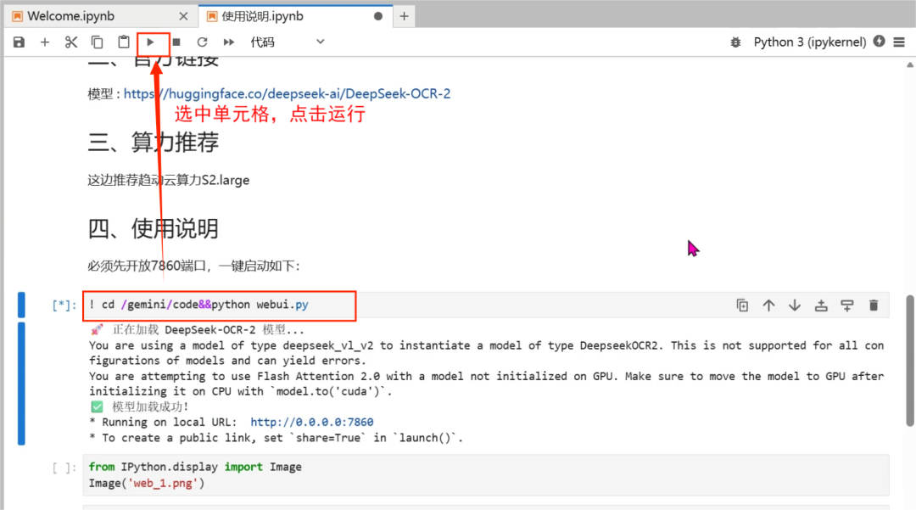Restart kernel and run all cells icon
Viewport: 916px width, 510px height.
coord(228,42)
